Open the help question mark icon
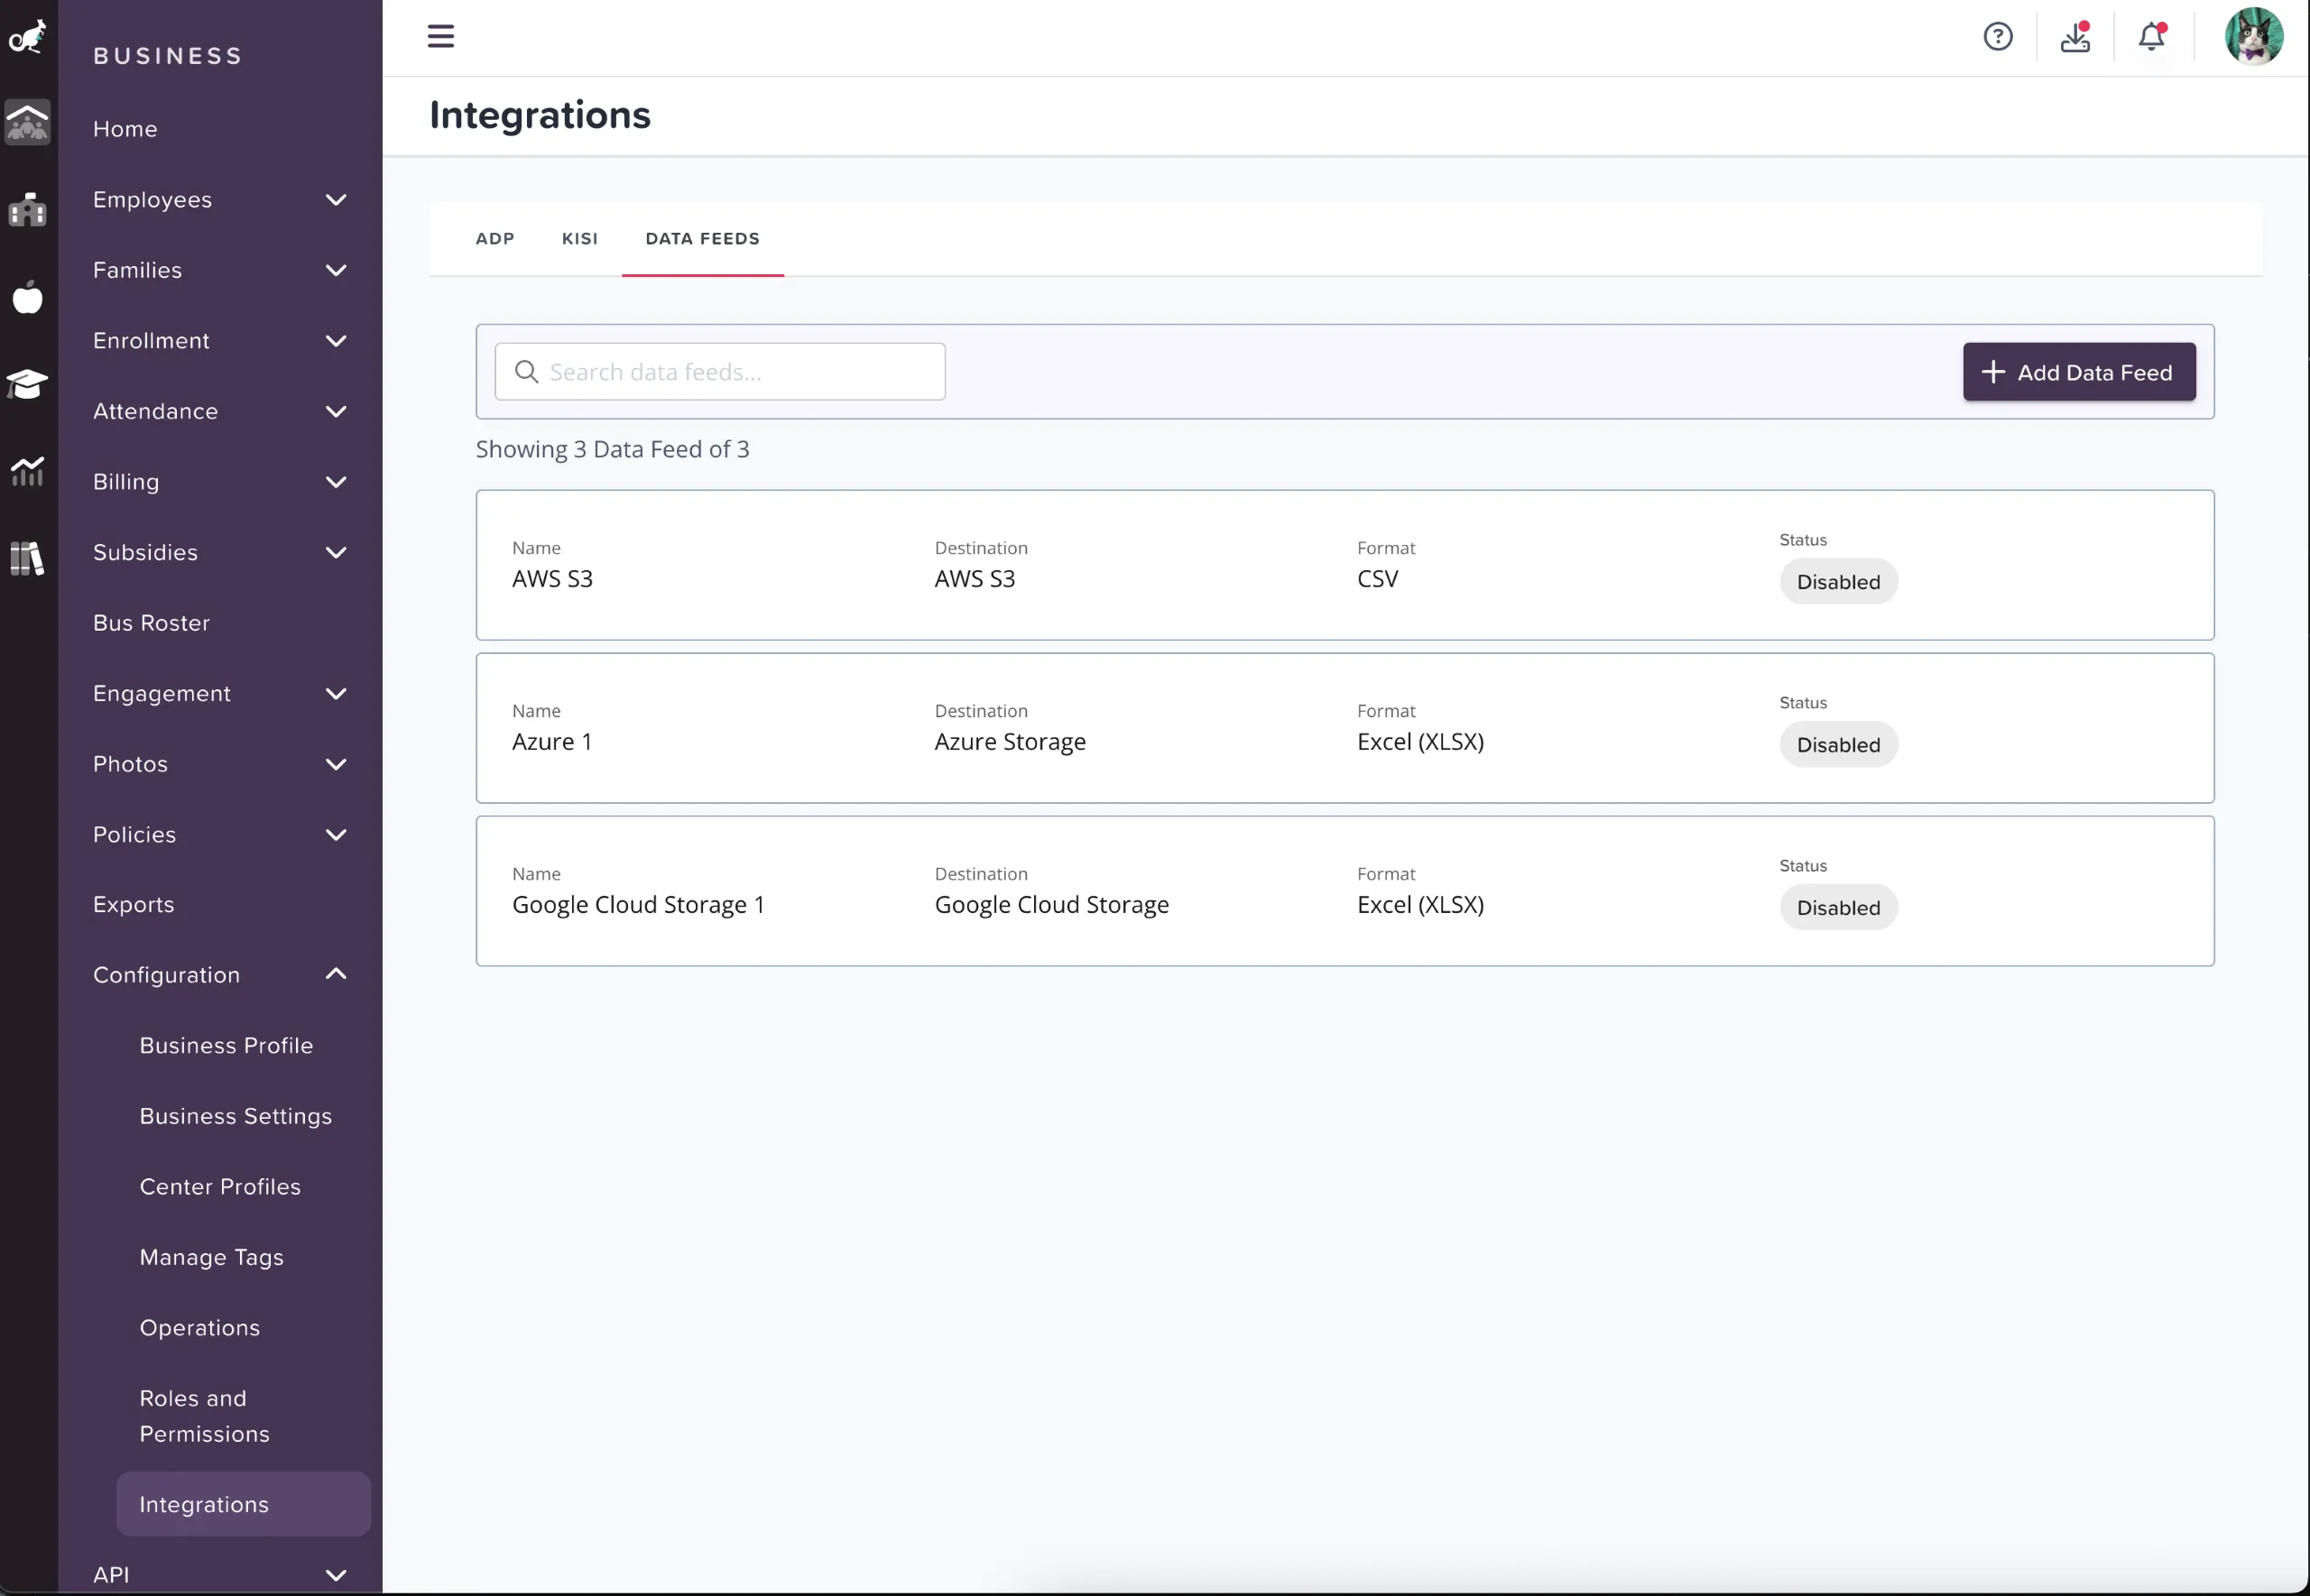 click(x=1997, y=37)
